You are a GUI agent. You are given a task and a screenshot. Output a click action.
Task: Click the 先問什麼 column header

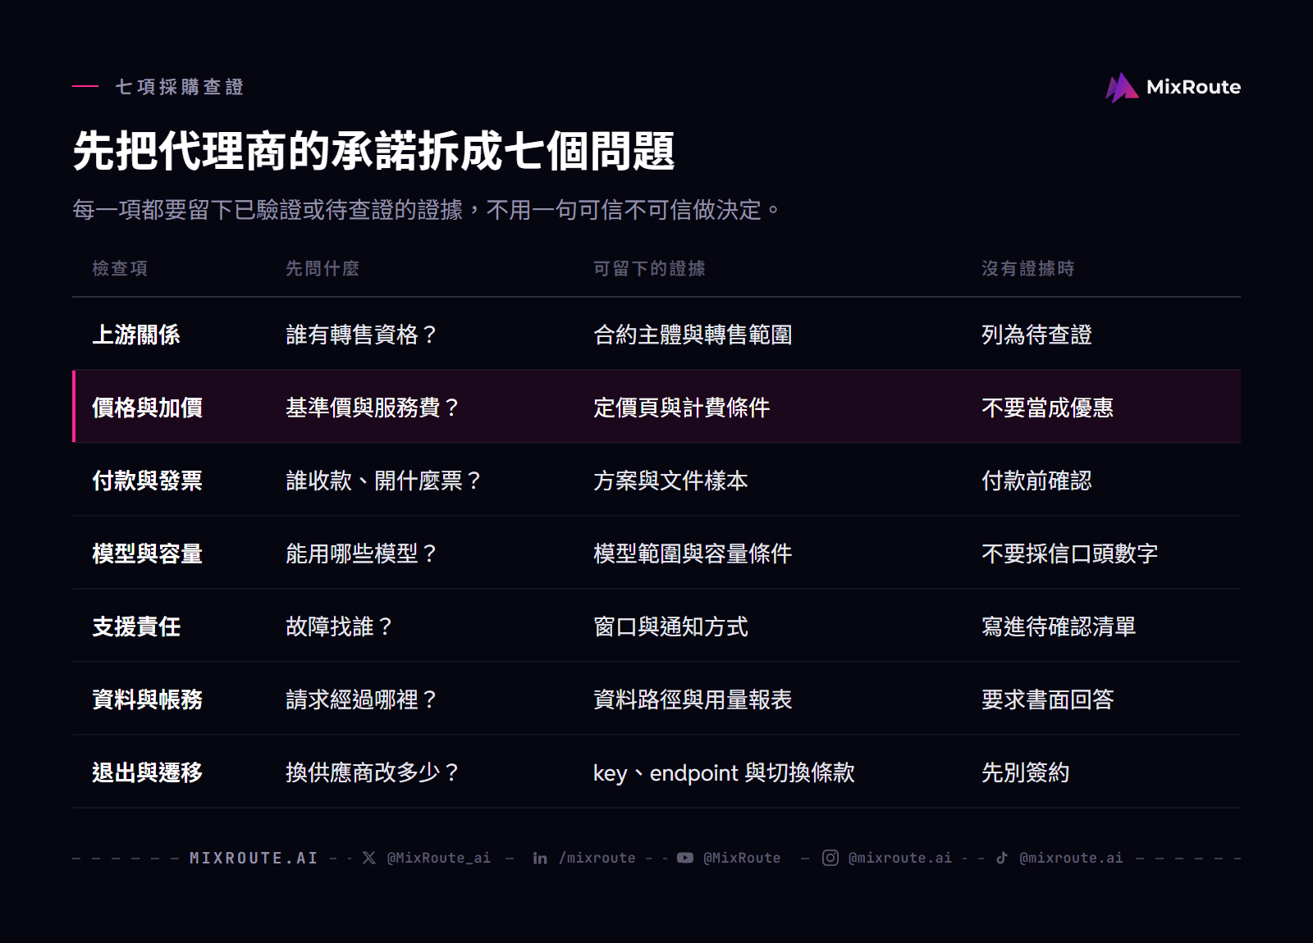click(x=323, y=268)
